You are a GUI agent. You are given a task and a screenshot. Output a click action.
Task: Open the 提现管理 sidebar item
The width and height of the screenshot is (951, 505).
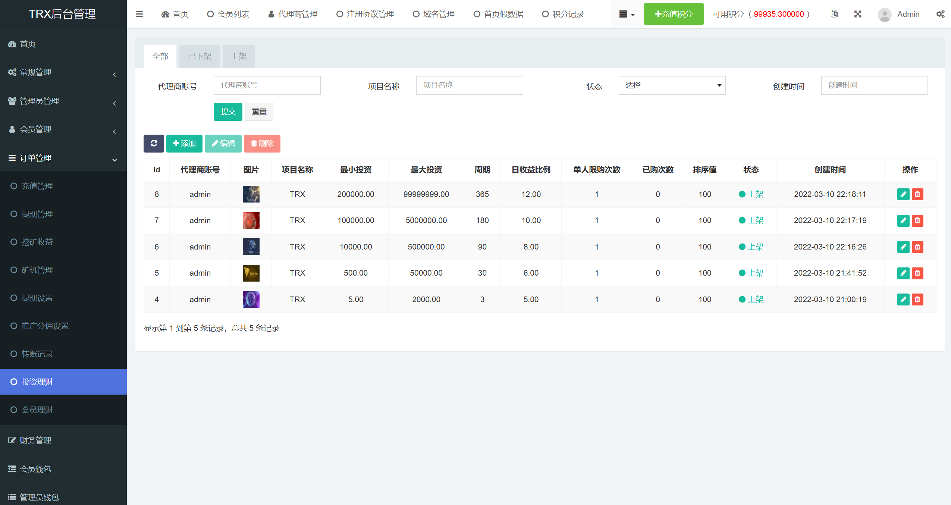click(x=37, y=214)
